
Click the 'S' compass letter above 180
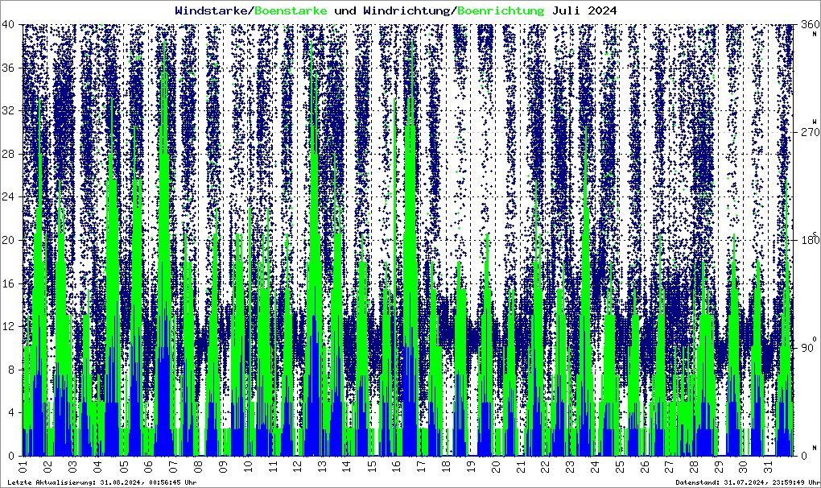coord(815,233)
